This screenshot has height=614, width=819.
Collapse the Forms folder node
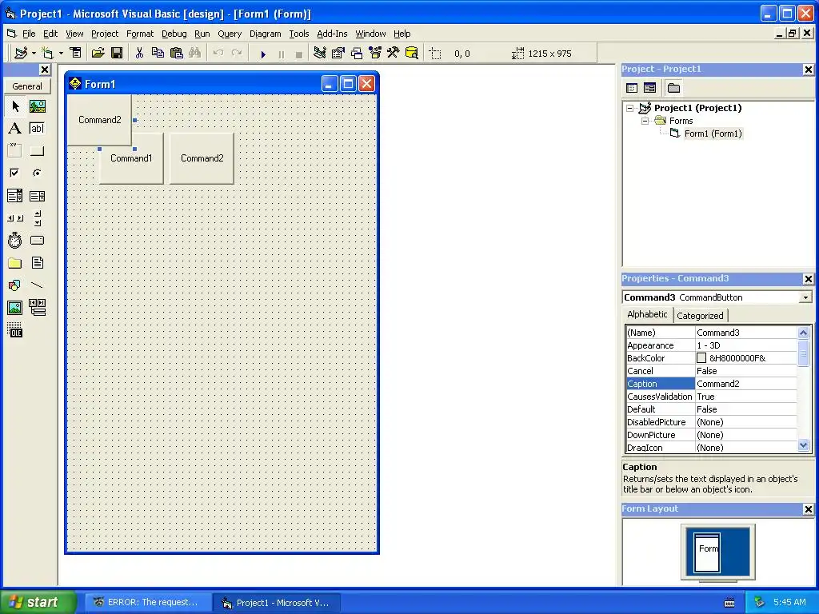[x=645, y=121]
